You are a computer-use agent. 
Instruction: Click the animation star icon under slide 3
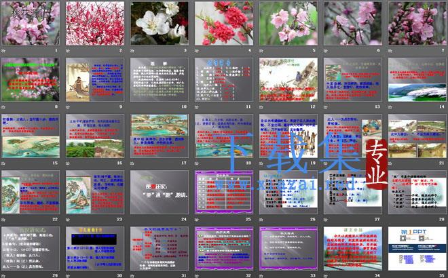click(132, 51)
